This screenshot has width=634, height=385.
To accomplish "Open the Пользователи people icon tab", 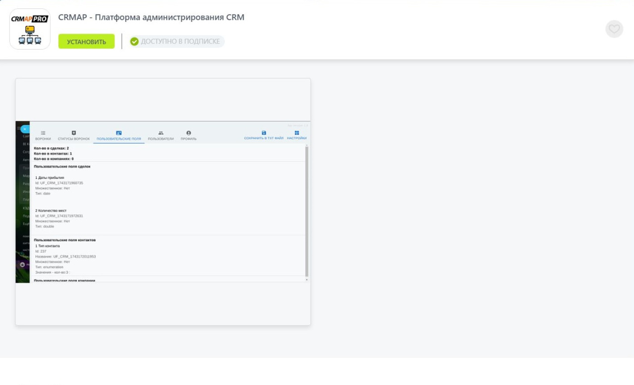I will coord(161,133).
